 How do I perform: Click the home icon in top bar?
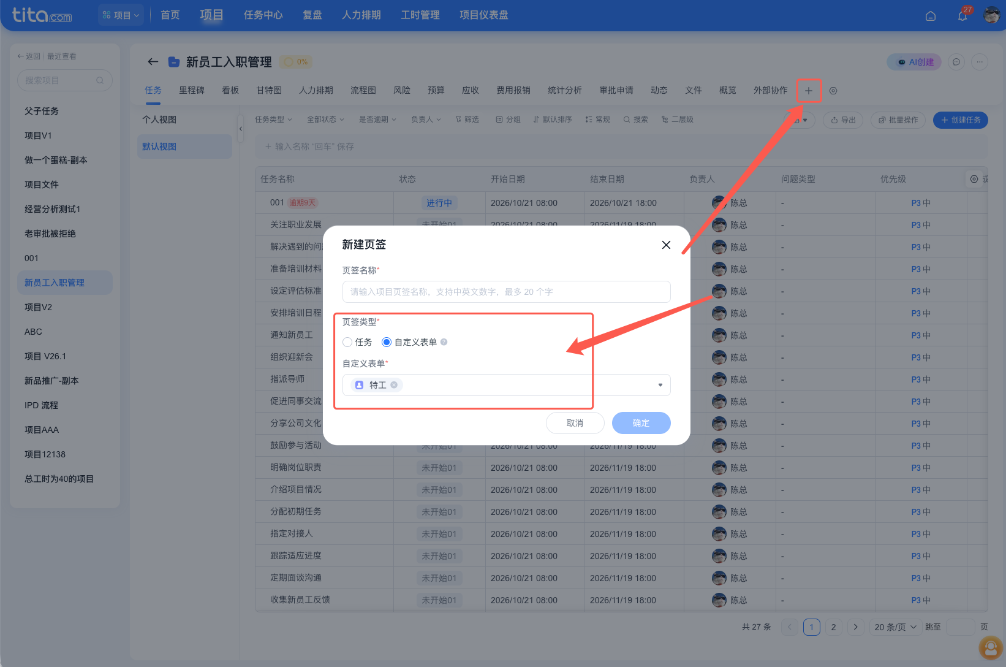(930, 16)
